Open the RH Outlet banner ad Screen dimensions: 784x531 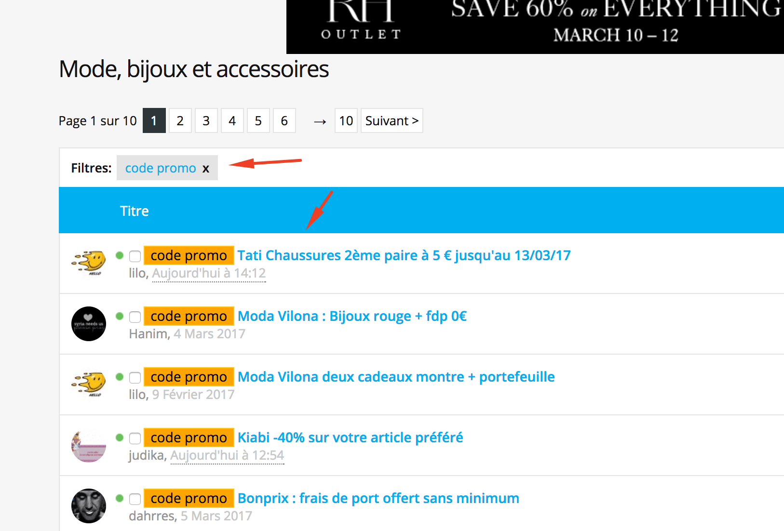(535, 26)
